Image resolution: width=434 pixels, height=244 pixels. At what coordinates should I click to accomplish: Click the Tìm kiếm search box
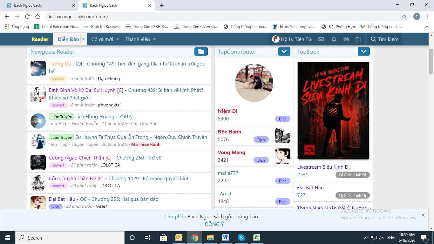tap(384, 39)
